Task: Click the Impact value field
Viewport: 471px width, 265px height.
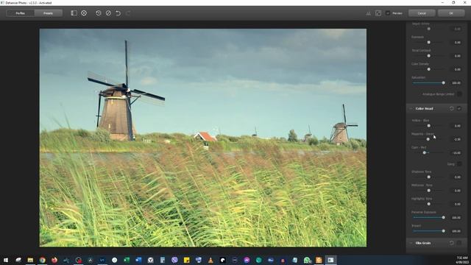Action: point(456,231)
